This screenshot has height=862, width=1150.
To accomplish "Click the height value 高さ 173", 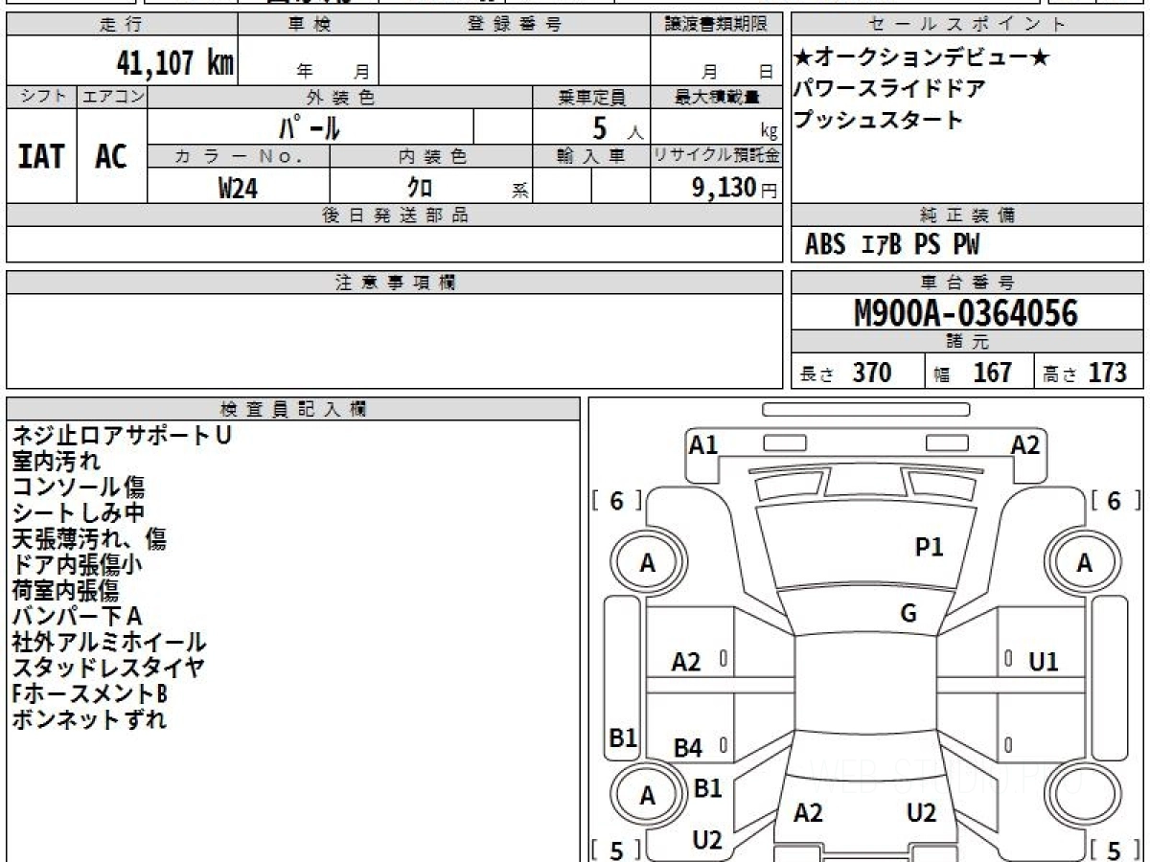I will click(1086, 373).
